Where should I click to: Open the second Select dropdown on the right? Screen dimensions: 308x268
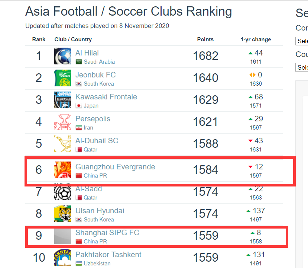click(302, 67)
